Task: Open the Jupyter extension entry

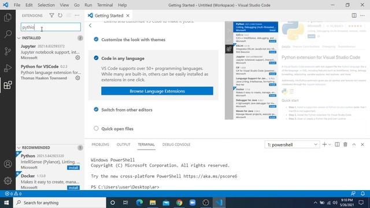Action: click(x=50, y=51)
